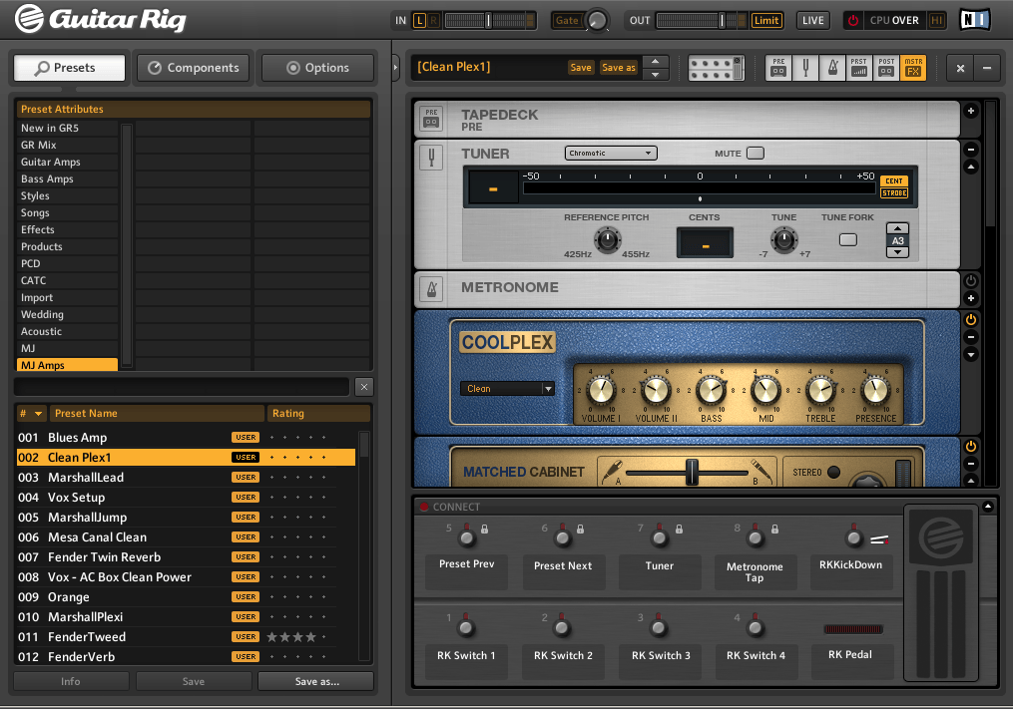Click the lock icon beside controller 6
Screen dimensions: 1013x709
pos(580,530)
